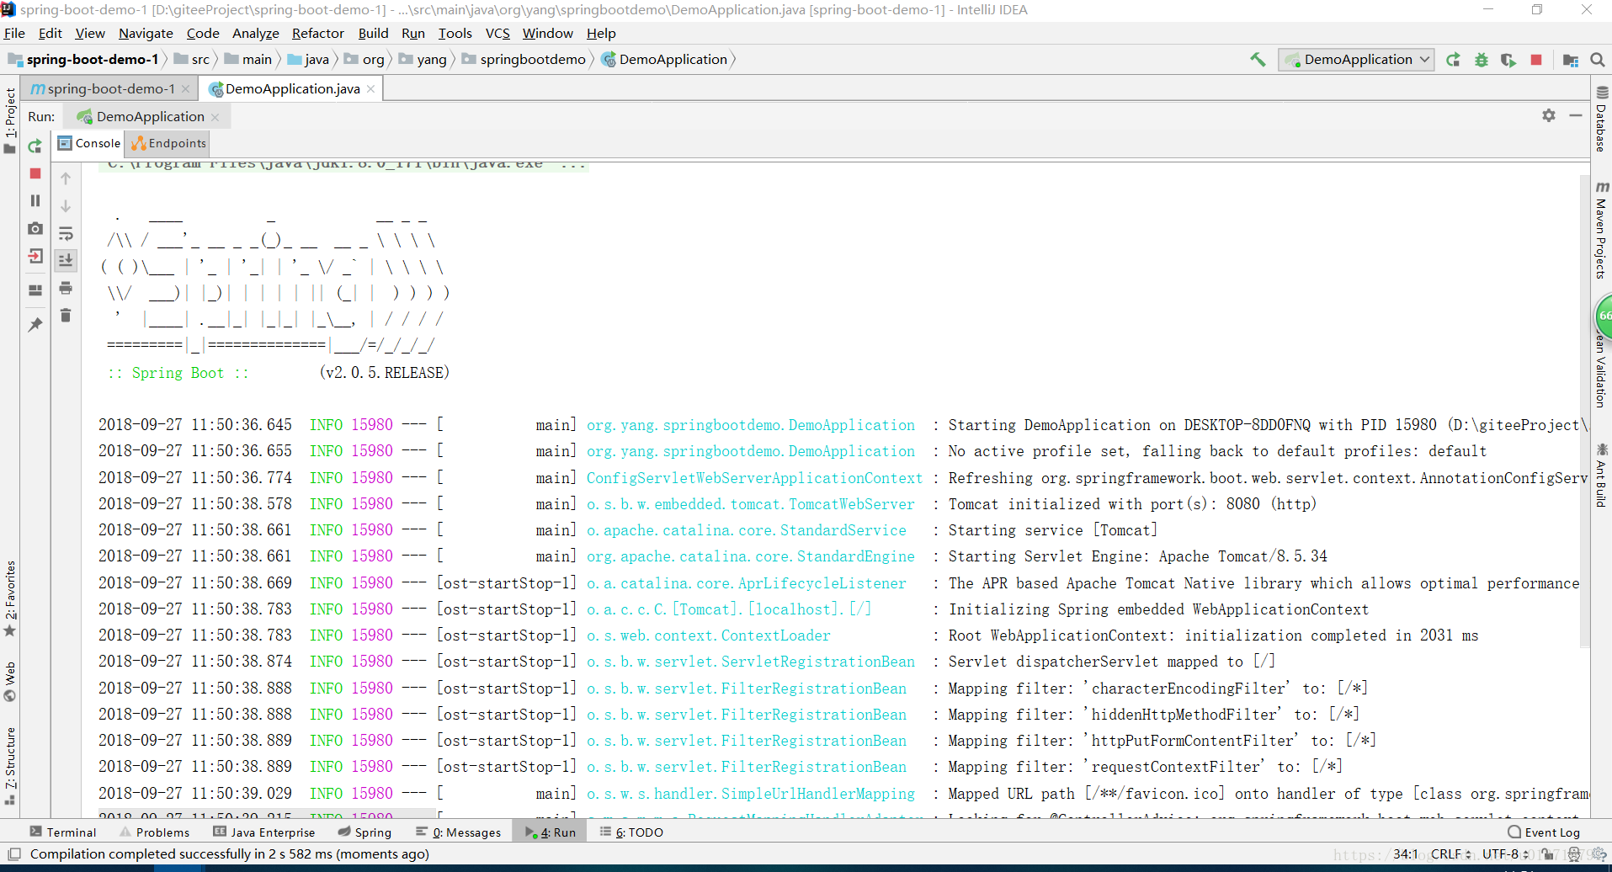Close the DemoApplication run tab
1612x872 pixels.
pyautogui.click(x=215, y=117)
